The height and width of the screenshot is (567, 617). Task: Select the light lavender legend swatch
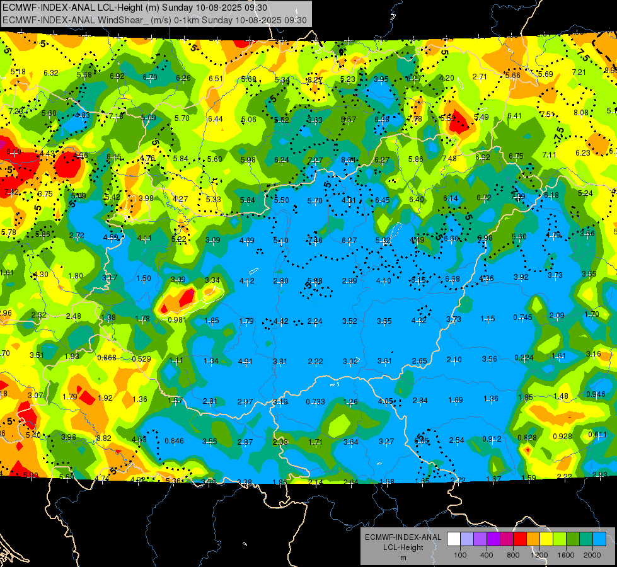[x=466, y=539]
